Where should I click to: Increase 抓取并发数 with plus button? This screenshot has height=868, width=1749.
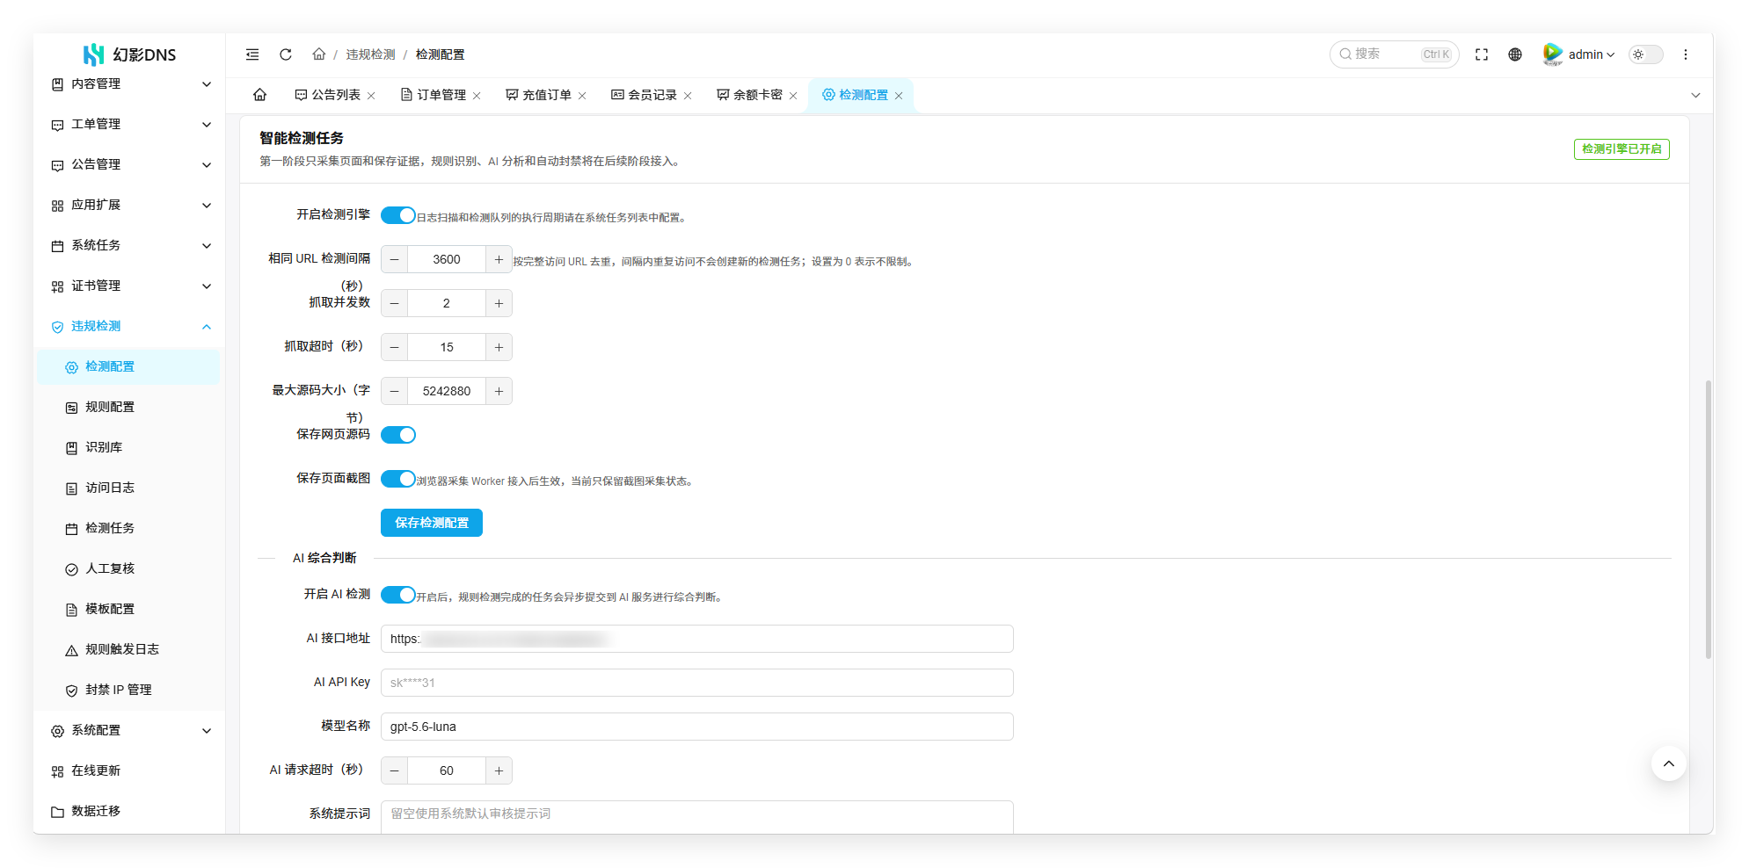pyautogui.click(x=499, y=303)
